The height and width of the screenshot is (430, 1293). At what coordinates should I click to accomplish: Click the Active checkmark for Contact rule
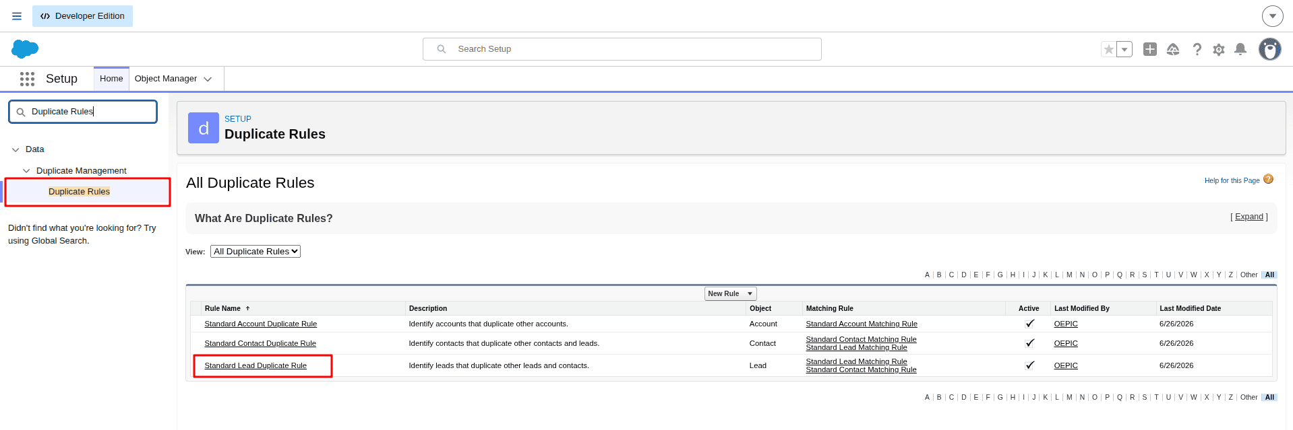(x=1029, y=343)
